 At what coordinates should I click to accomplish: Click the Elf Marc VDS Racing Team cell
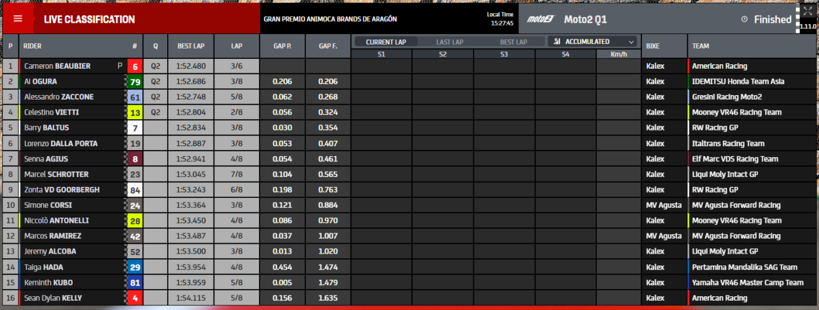click(752, 159)
